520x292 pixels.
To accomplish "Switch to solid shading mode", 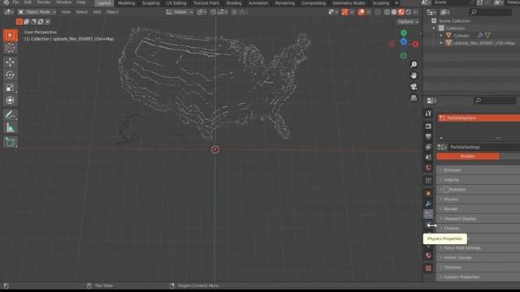I will click(x=394, y=12).
